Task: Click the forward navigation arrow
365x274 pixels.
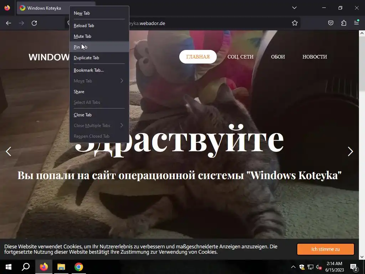Action: [x=21, y=23]
